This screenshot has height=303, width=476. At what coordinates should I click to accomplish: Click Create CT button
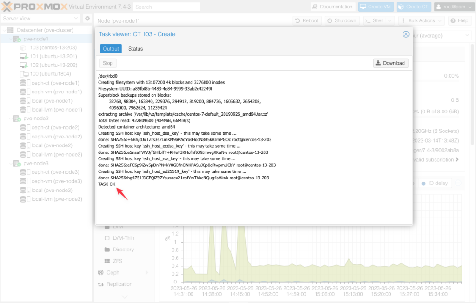tap(414, 7)
